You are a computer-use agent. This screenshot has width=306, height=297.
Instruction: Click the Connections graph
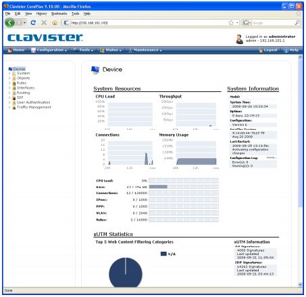tap(130, 153)
